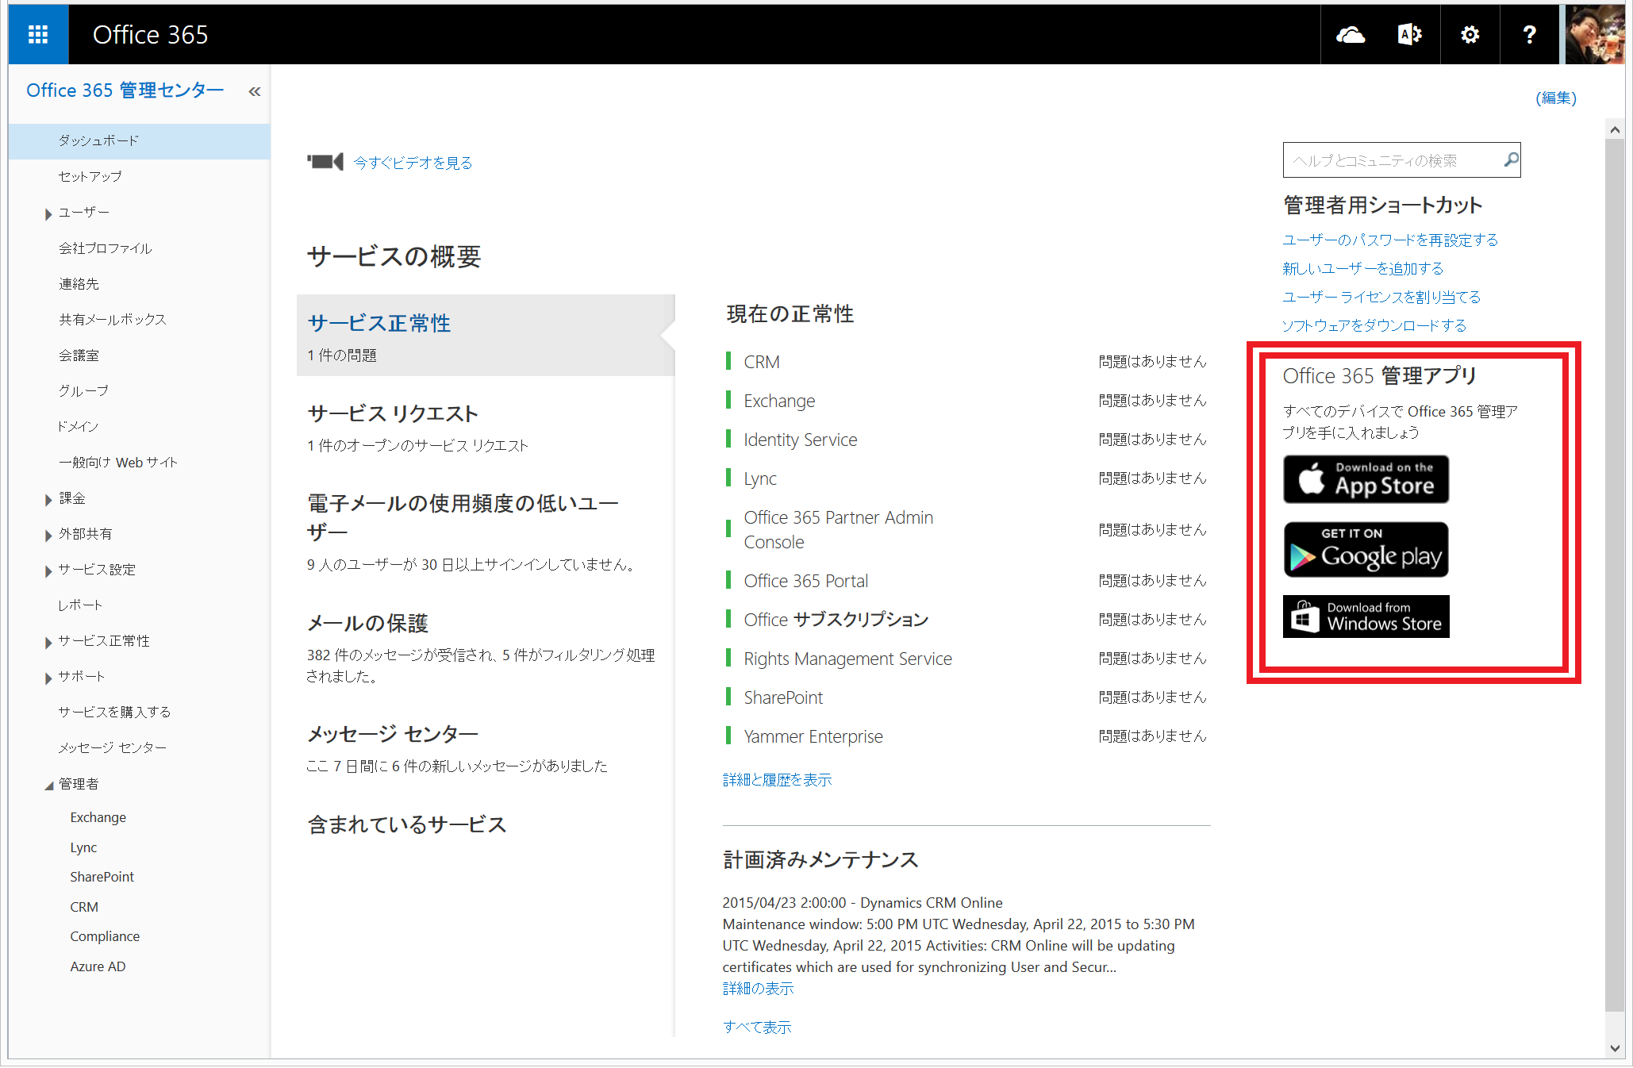Open the app launcher waffle icon

pos(38,34)
